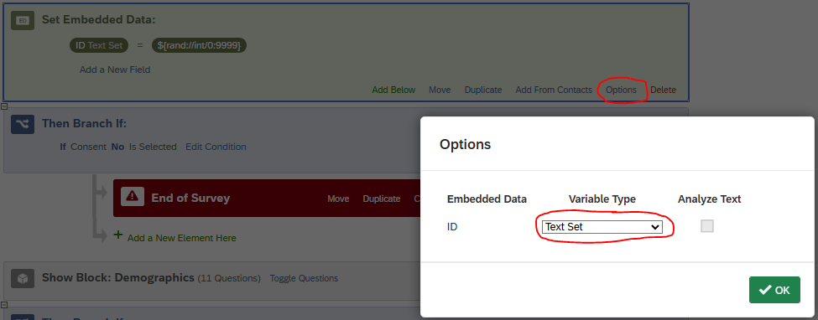Enable the Analyze Text checkbox for ID

click(x=707, y=225)
